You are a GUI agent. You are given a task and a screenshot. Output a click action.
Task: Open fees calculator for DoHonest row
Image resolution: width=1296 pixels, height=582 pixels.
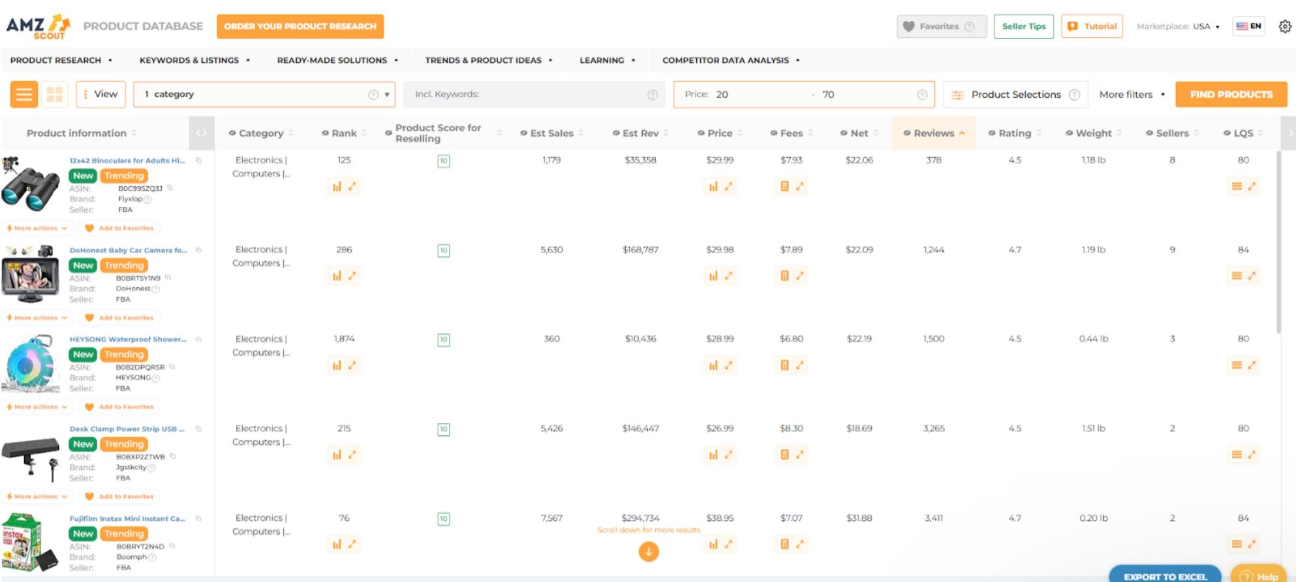(784, 276)
